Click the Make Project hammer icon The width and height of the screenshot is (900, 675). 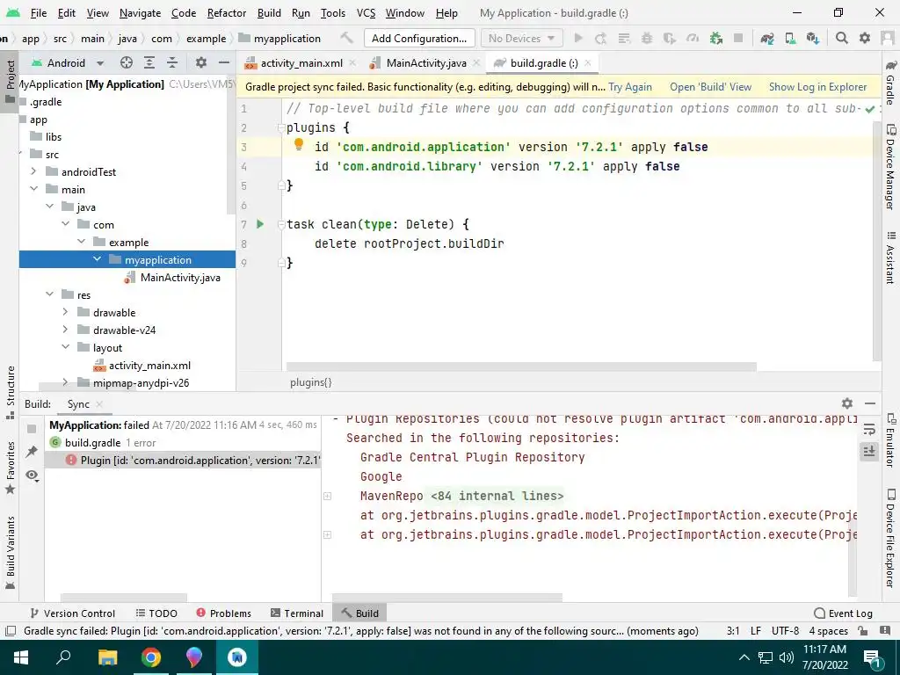[346, 38]
